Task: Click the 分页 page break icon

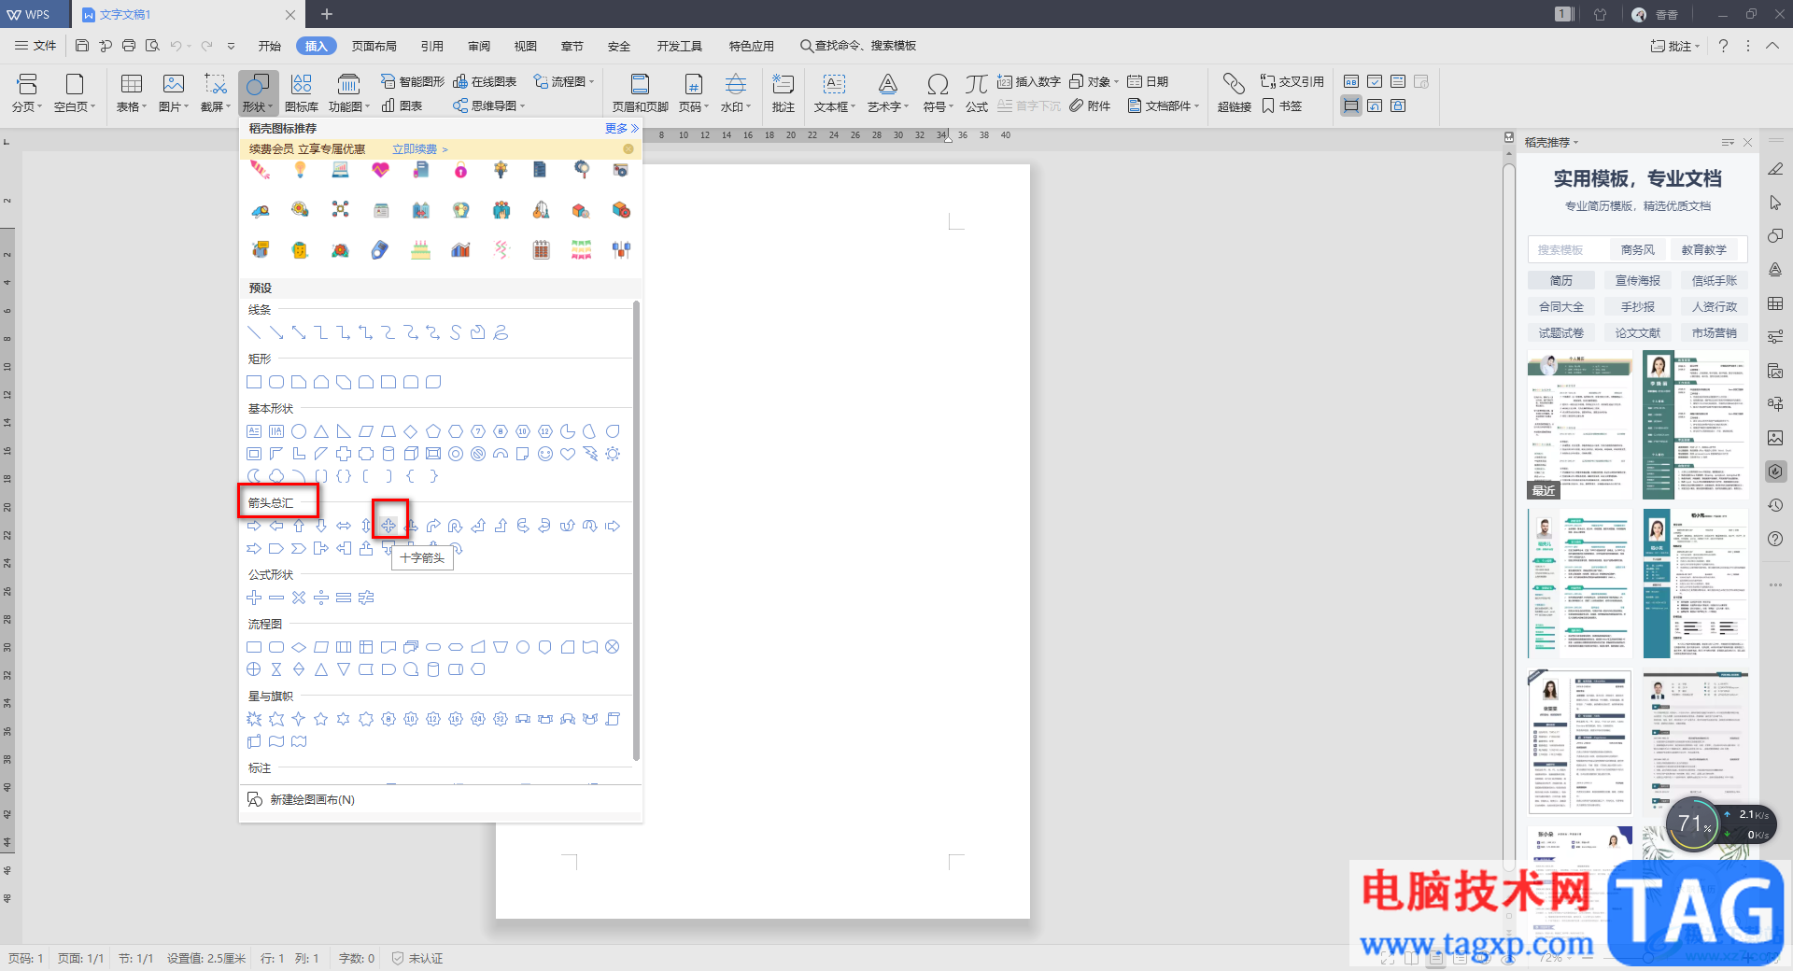Action: (x=26, y=93)
